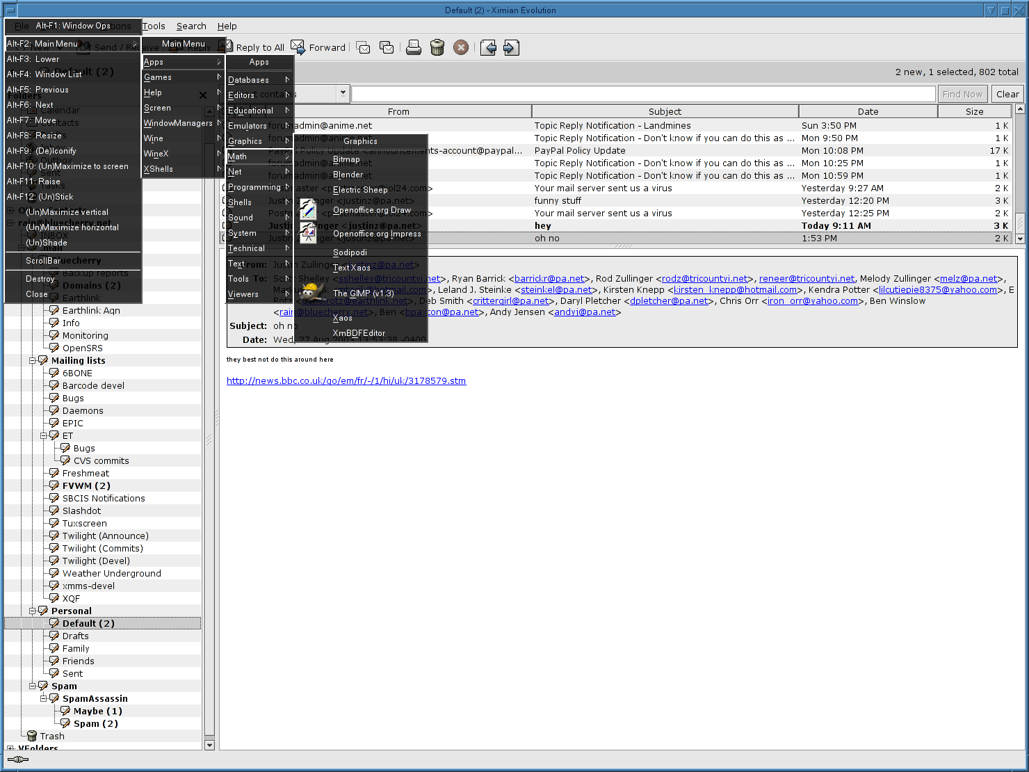The image size is (1029, 772).
Task: Click the Forward envelope icon in toolbar
Action: click(298, 47)
